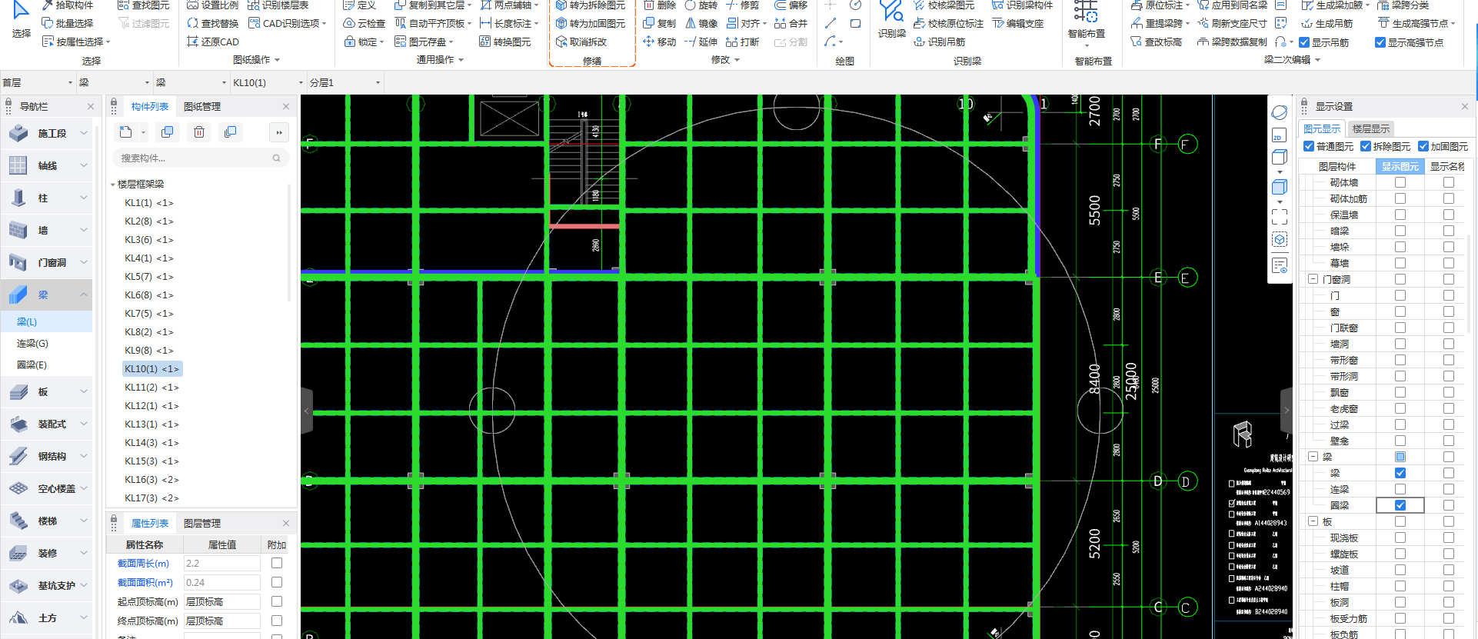Click the new component icon in 构件列表
Image resolution: width=1478 pixels, height=639 pixels.
coord(125,132)
